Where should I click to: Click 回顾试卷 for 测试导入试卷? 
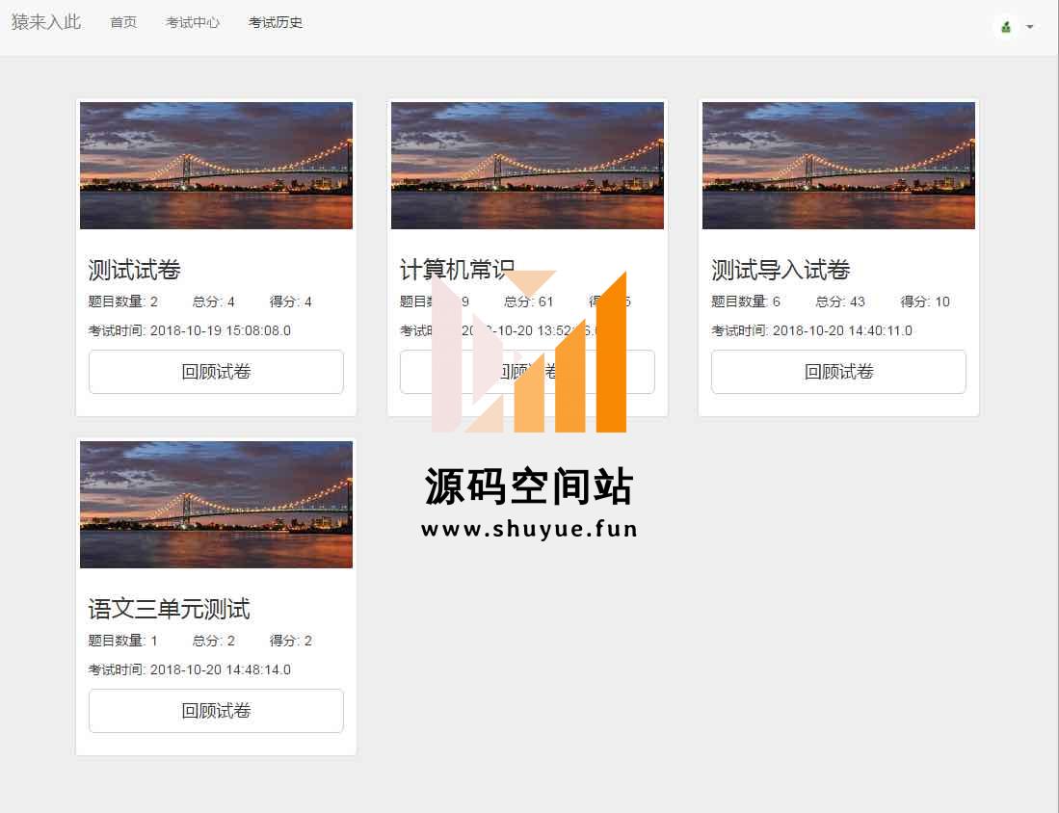pos(838,372)
